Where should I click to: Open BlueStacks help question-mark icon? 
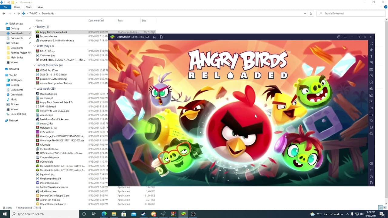(339, 37)
